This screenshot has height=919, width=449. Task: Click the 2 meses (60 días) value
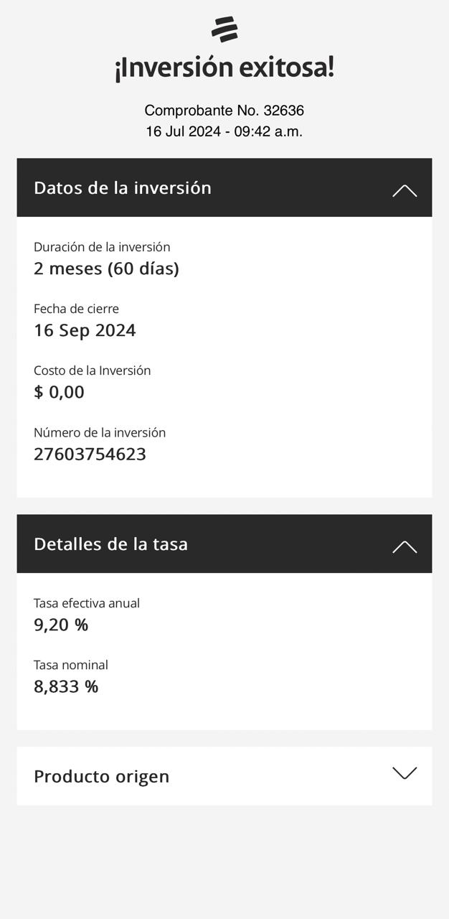pyautogui.click(x=106, y=269)
